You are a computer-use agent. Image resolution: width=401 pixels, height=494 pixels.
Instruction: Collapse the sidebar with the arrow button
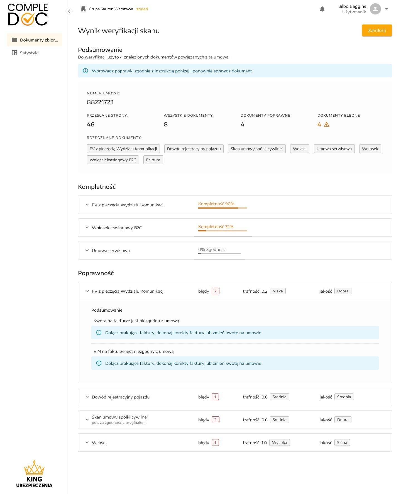tap(69, 11)
